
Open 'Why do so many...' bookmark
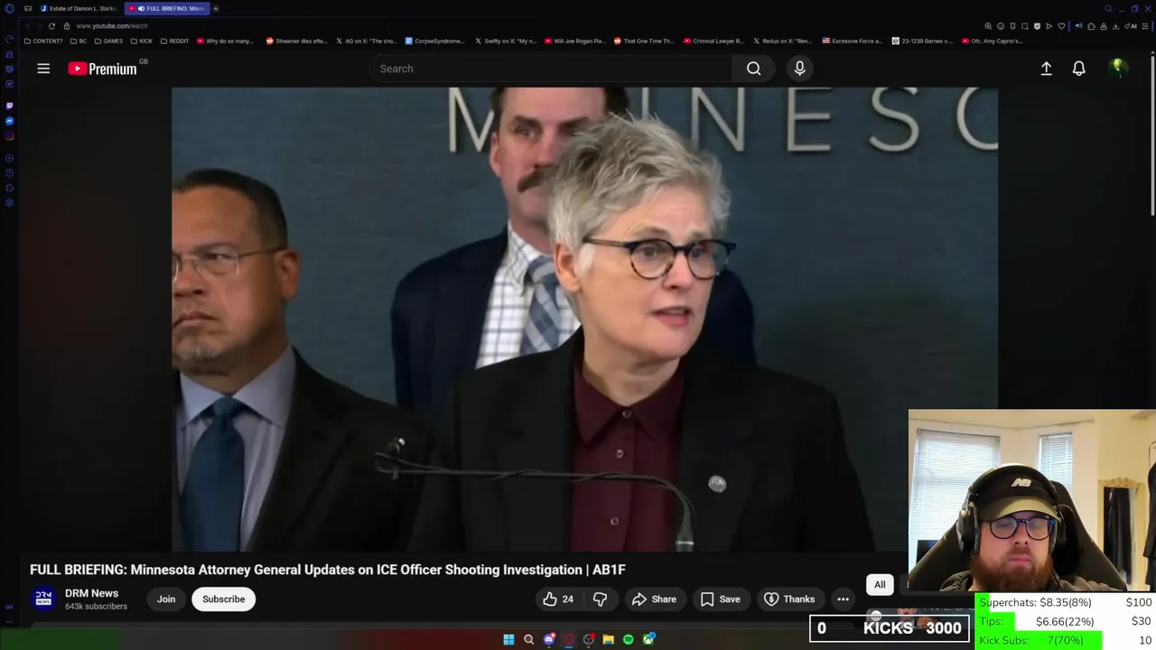[225, 41]
